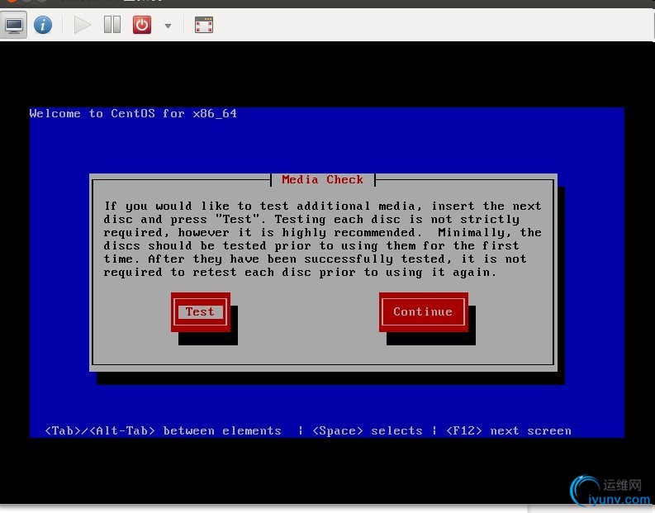Switch to fullscreen view icon
The image size is (655, 513).
(x=204, y=25)
